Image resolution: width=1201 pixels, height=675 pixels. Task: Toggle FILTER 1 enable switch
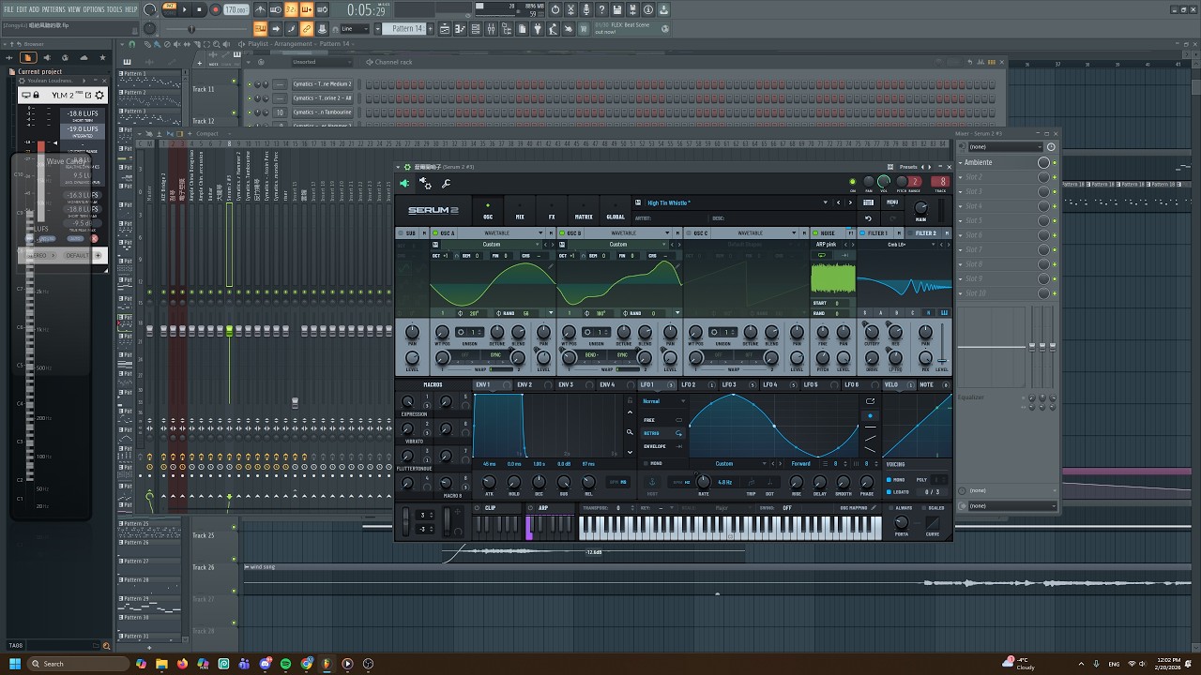click(x=862, y=233)
